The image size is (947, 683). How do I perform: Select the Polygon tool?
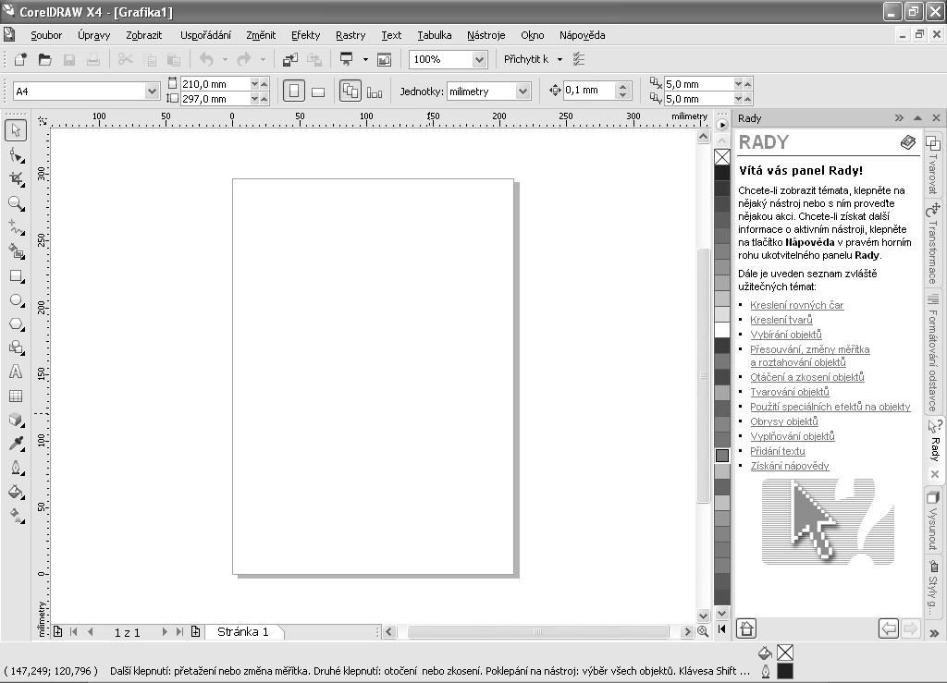click(x=17, y=324)
